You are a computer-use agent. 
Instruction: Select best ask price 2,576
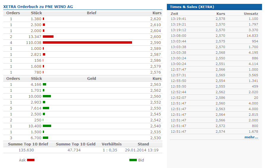[156, 72]
